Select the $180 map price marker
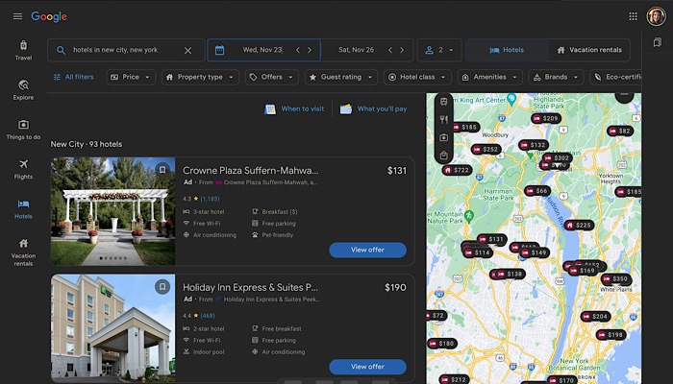The width and height of the screenshot is (673, 384). click(442, 344)
